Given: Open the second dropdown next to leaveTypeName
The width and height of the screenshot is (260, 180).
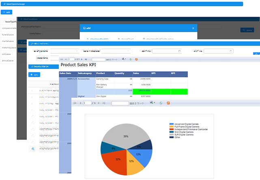Looking at the screenshot, I should pyautogui.click(x=116, y=51).
